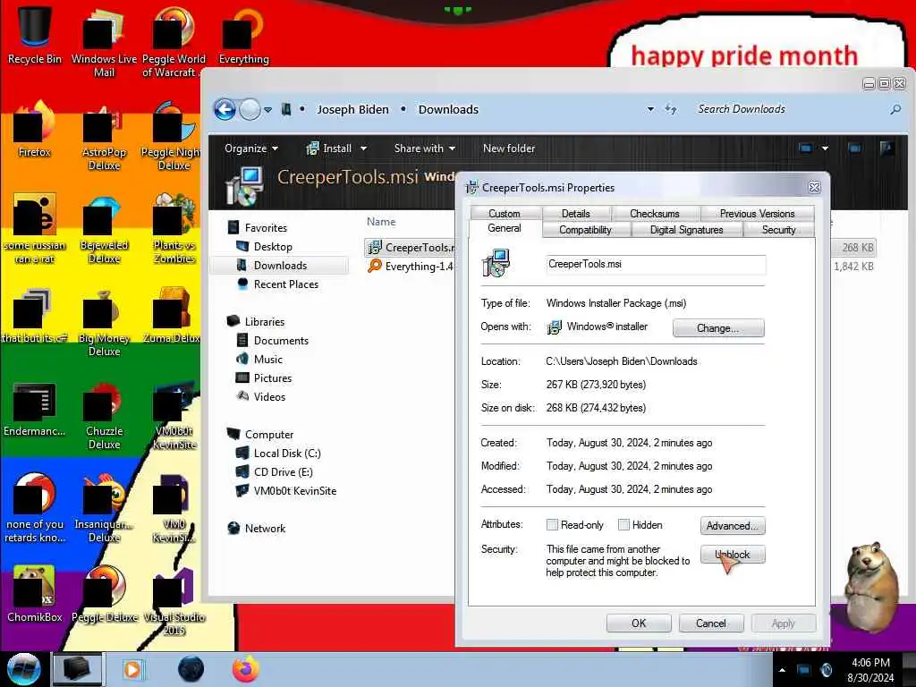The height and width of the screenshot is (687, 916).
Task: Select the Everything-1.4 file in list
Action: click(x=410, y=267)
